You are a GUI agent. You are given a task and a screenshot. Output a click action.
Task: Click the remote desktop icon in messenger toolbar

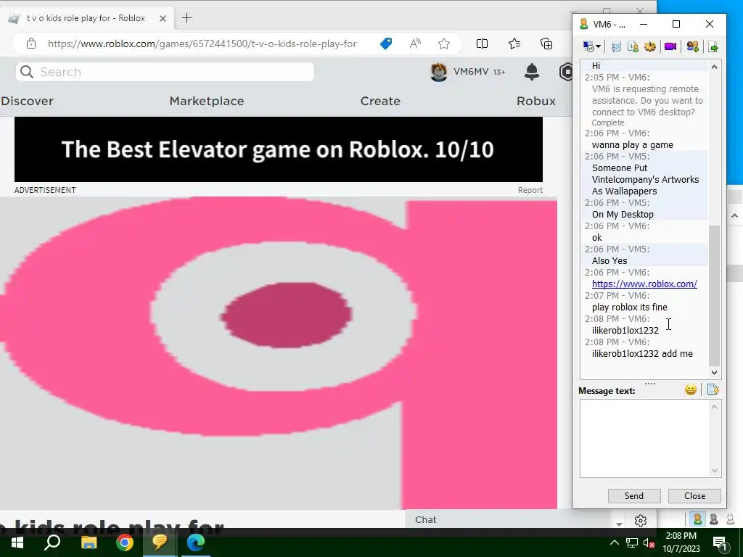click(x=588, y=46)
